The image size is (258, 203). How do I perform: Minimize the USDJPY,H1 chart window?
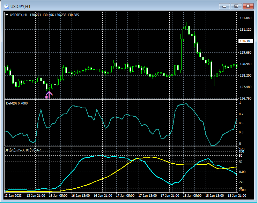224,6
